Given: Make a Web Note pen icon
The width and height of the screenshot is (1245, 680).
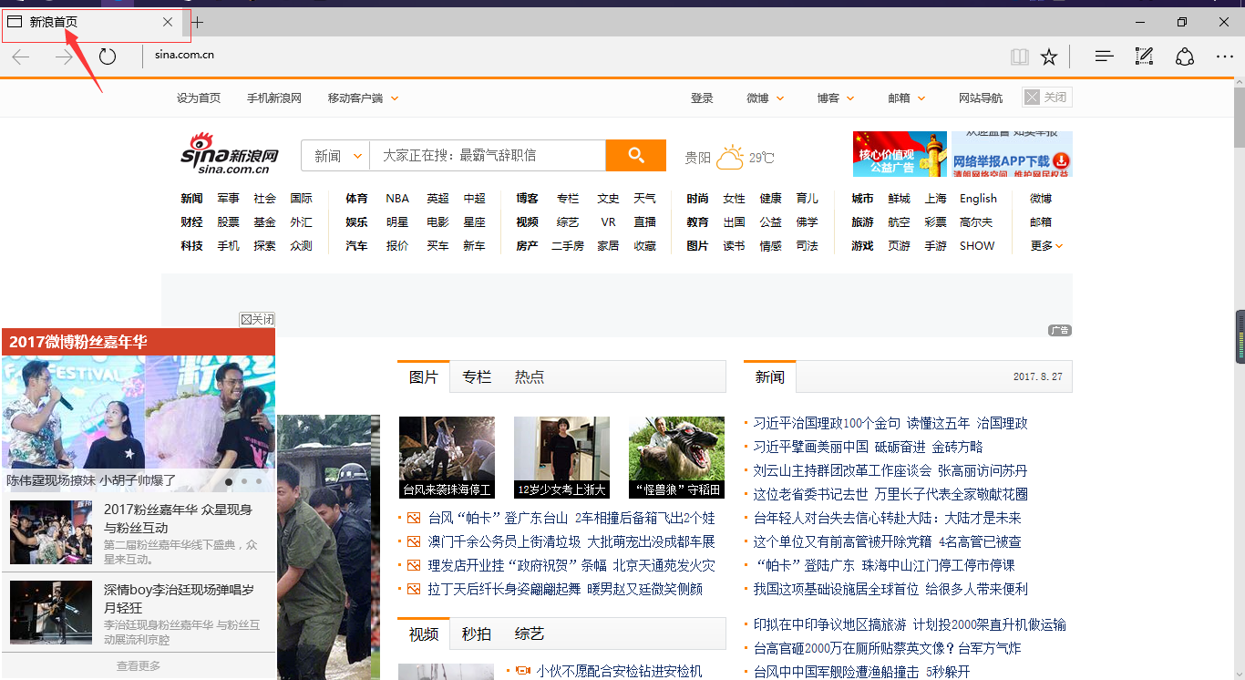Looking at the screenshot, I should pos(1144,57).
